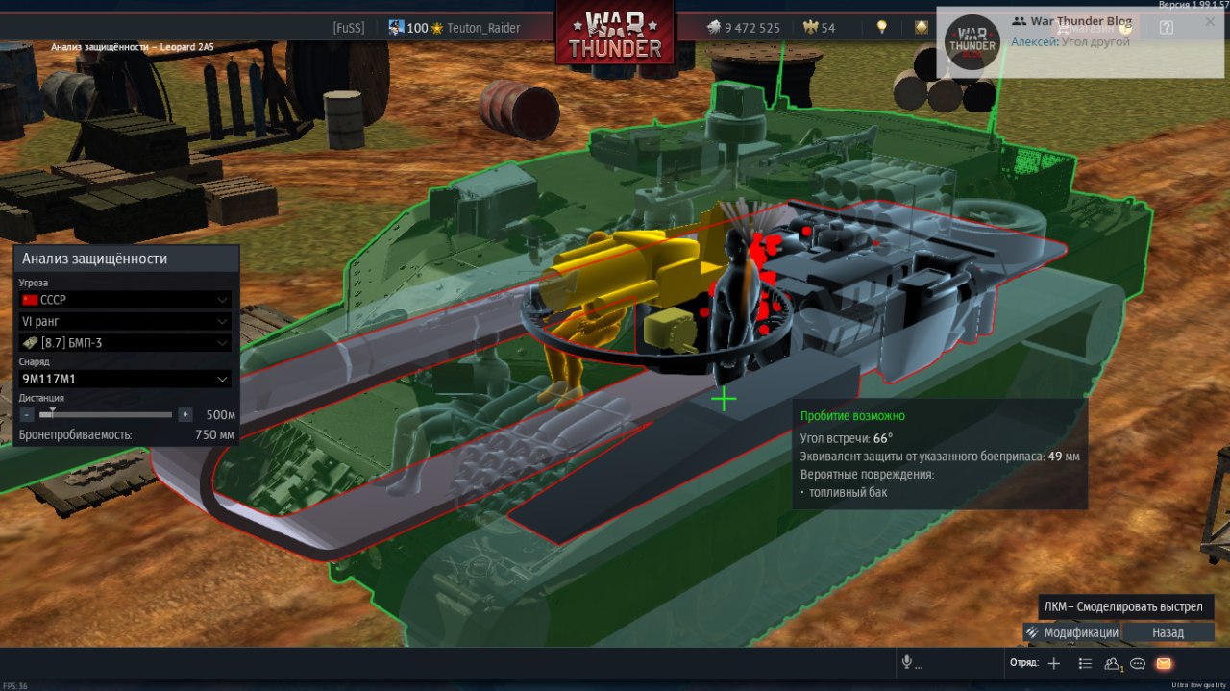Click the microphone voice chat icon

coord(905,662)
